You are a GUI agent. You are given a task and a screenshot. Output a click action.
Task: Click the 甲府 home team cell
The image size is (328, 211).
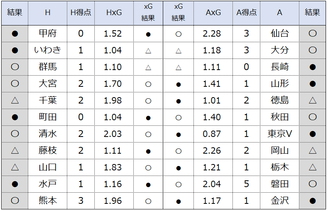tap(48, 34)
